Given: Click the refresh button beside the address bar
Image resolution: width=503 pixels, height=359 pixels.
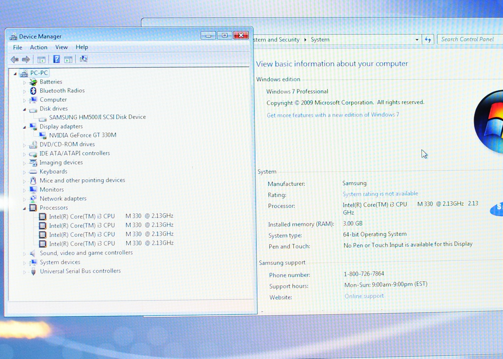Looking at the screenshot, I should [x=428, y=40].
